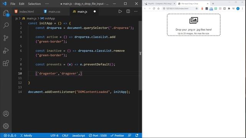Viewport: 246px width, 138px height.
Task: Go back in the browser
Action: (x=145, y=8)
